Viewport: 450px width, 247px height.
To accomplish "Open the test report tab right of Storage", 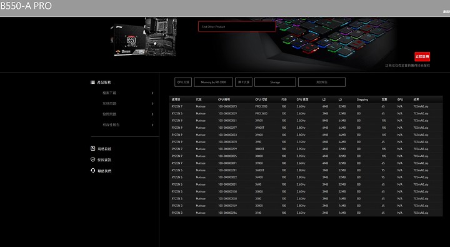I will [x=322, y=82].
